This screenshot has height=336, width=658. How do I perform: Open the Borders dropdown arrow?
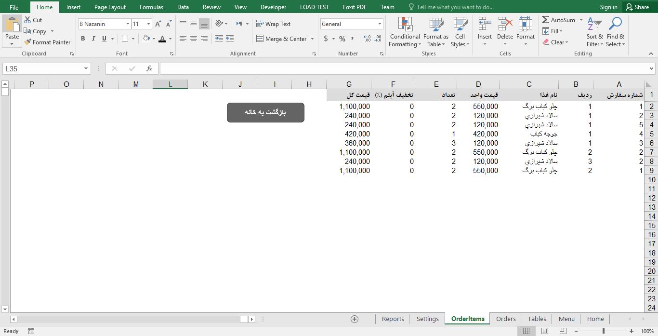click(133, 39)
